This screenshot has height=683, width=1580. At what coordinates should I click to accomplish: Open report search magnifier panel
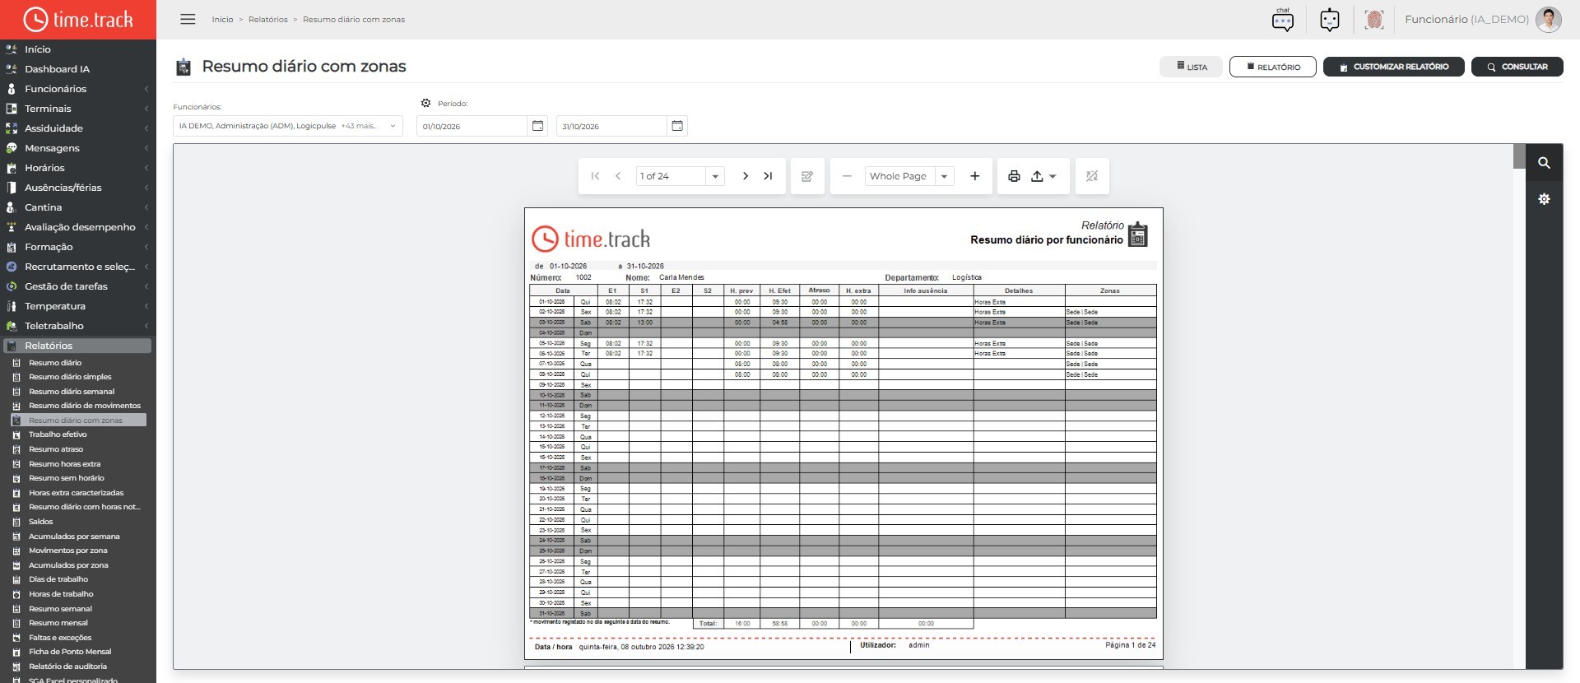pos(1544,163)
